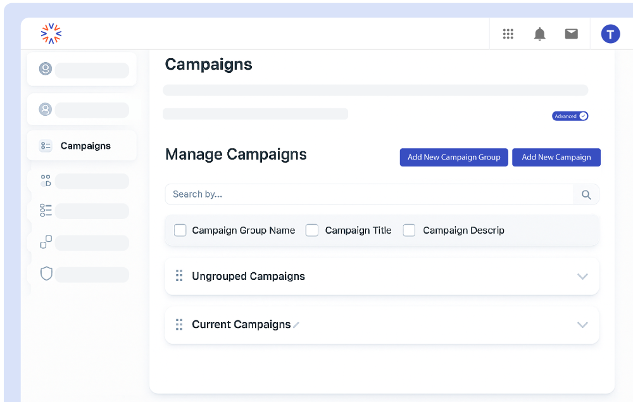633x402 pixels.
Task: Click the shield icon in the sidebar
Action: click(x=46, y=273)
